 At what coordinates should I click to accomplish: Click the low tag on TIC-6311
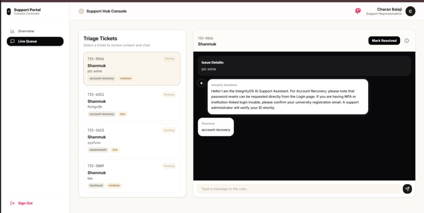pyautogui.click(x=123, y=114)
